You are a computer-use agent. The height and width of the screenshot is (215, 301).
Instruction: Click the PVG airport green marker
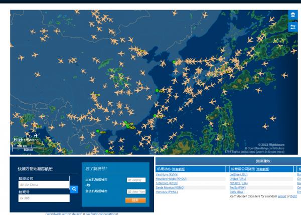(156, 91)
